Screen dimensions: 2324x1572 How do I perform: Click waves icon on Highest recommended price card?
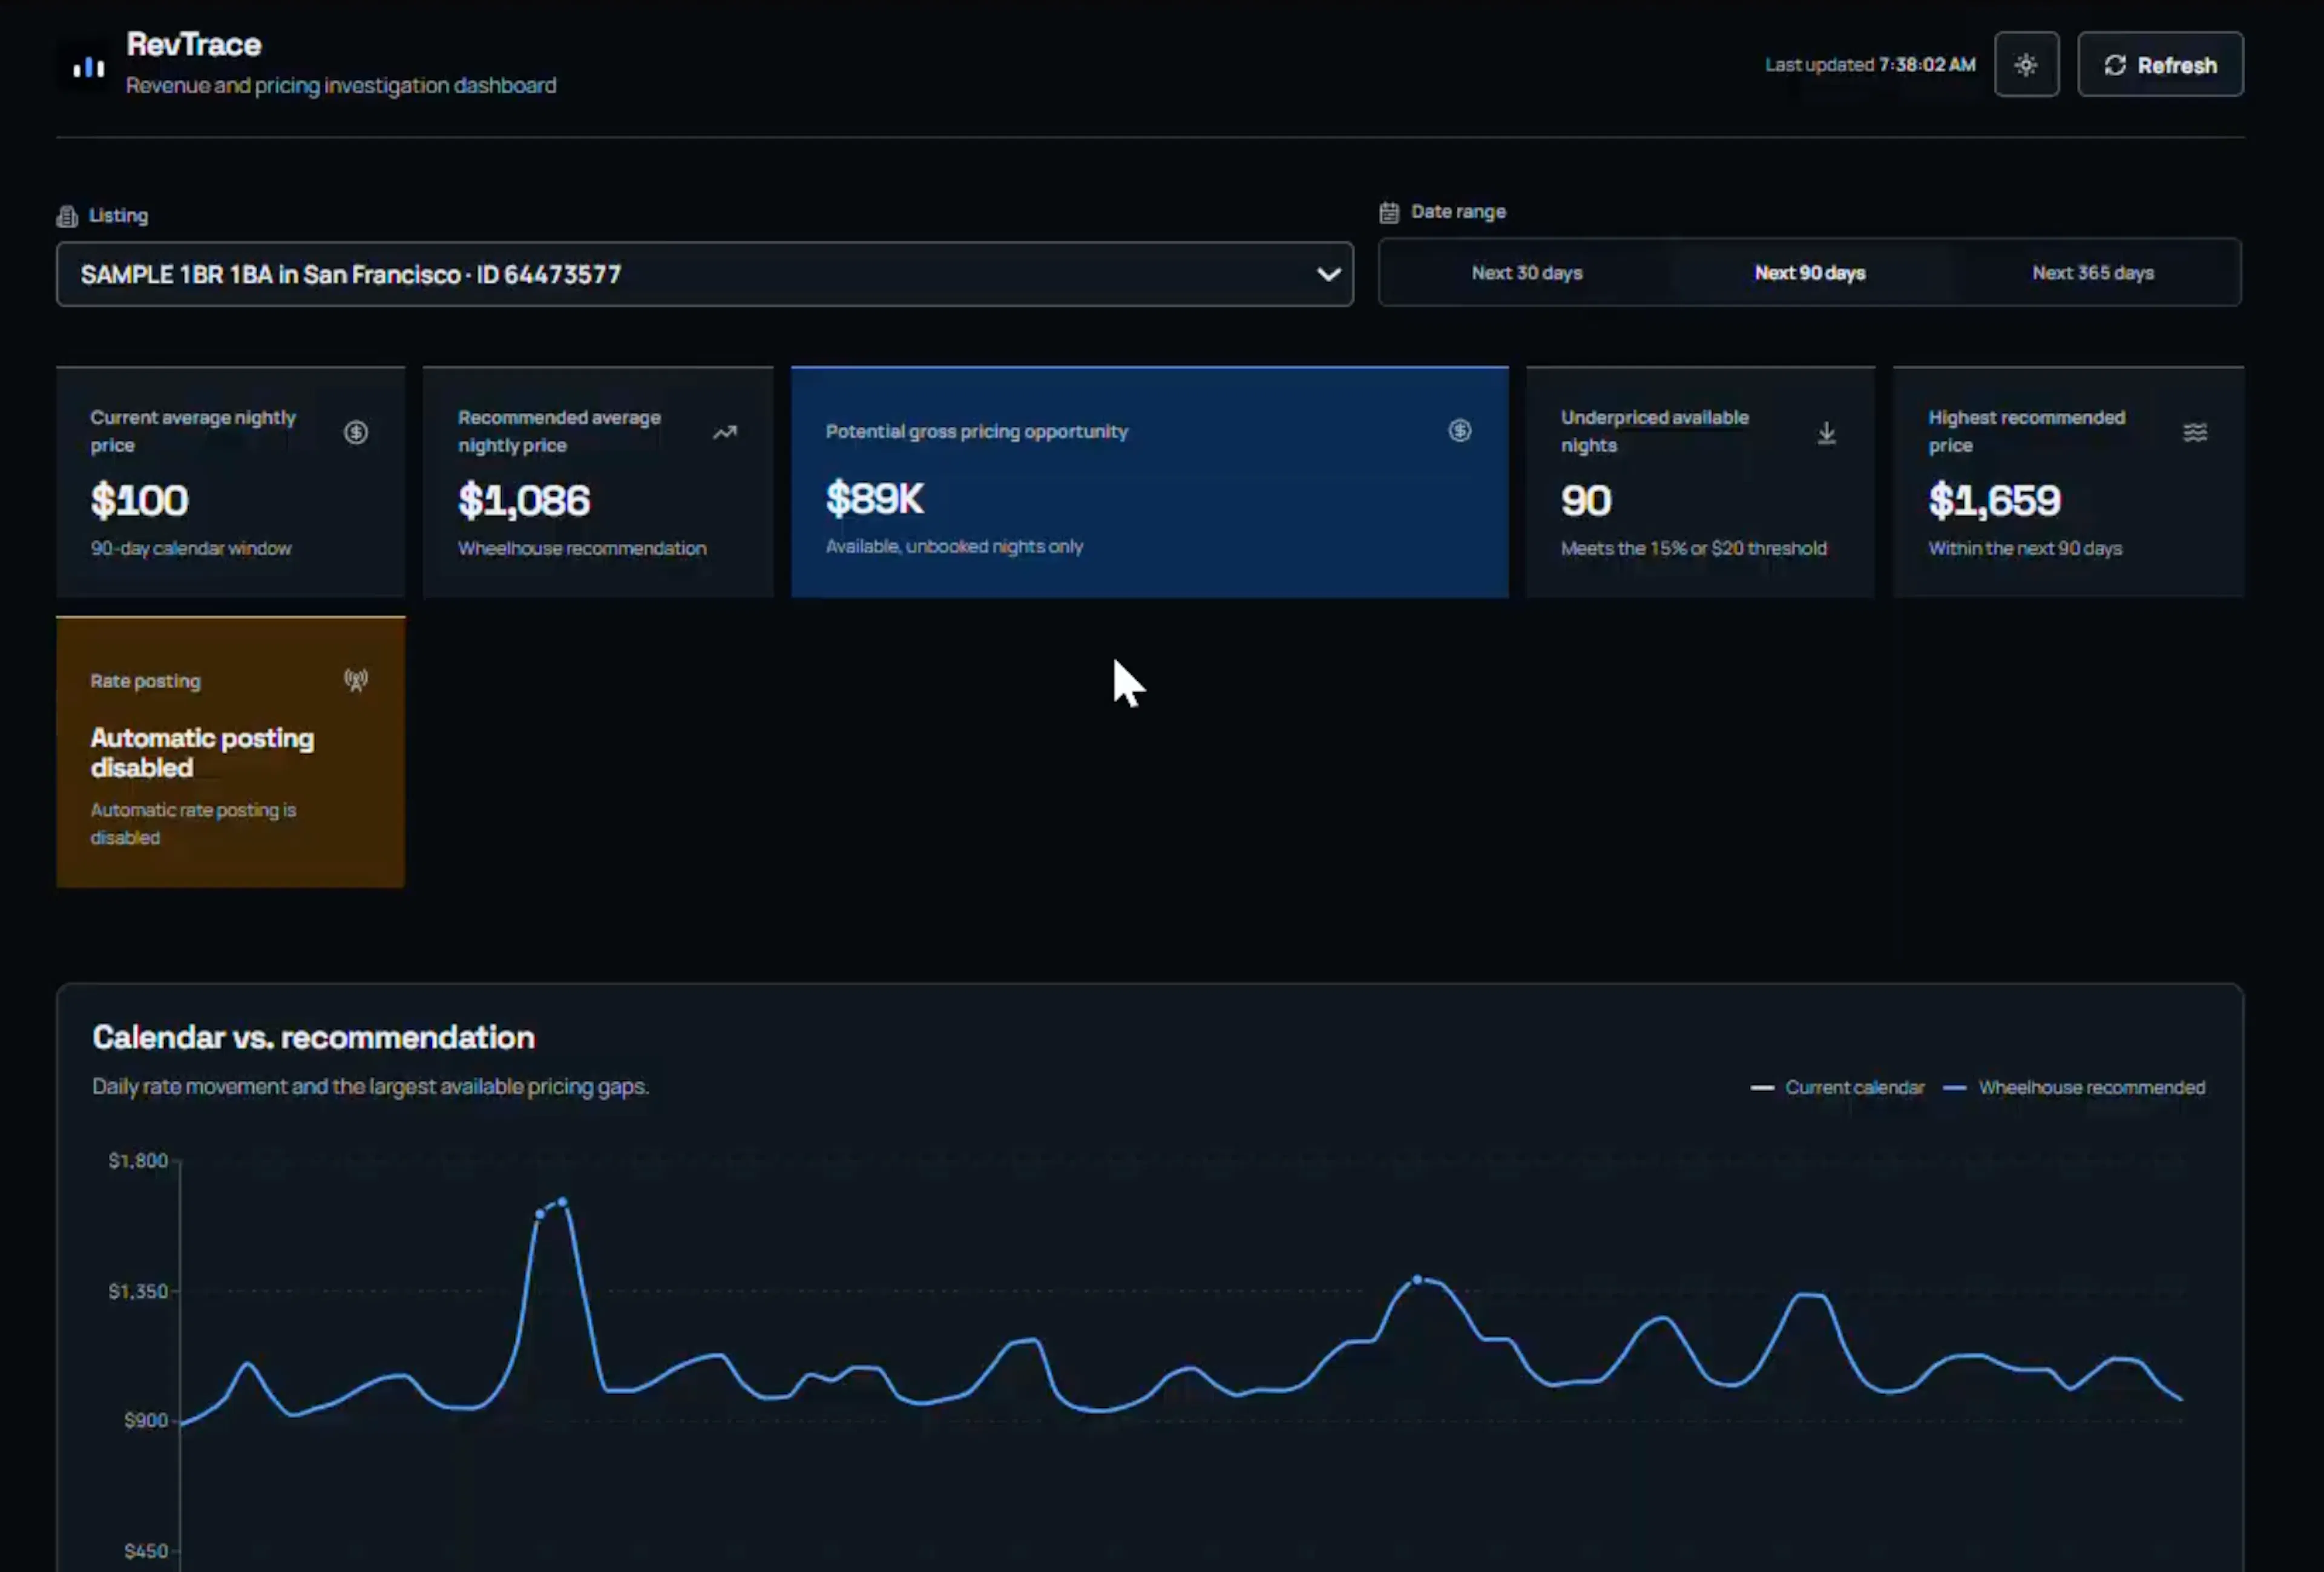(x=2194, y=432)
